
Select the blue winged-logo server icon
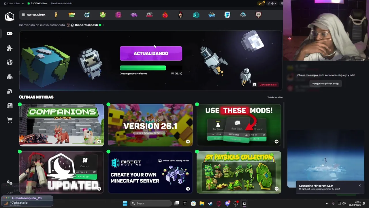tap(212, 15)
